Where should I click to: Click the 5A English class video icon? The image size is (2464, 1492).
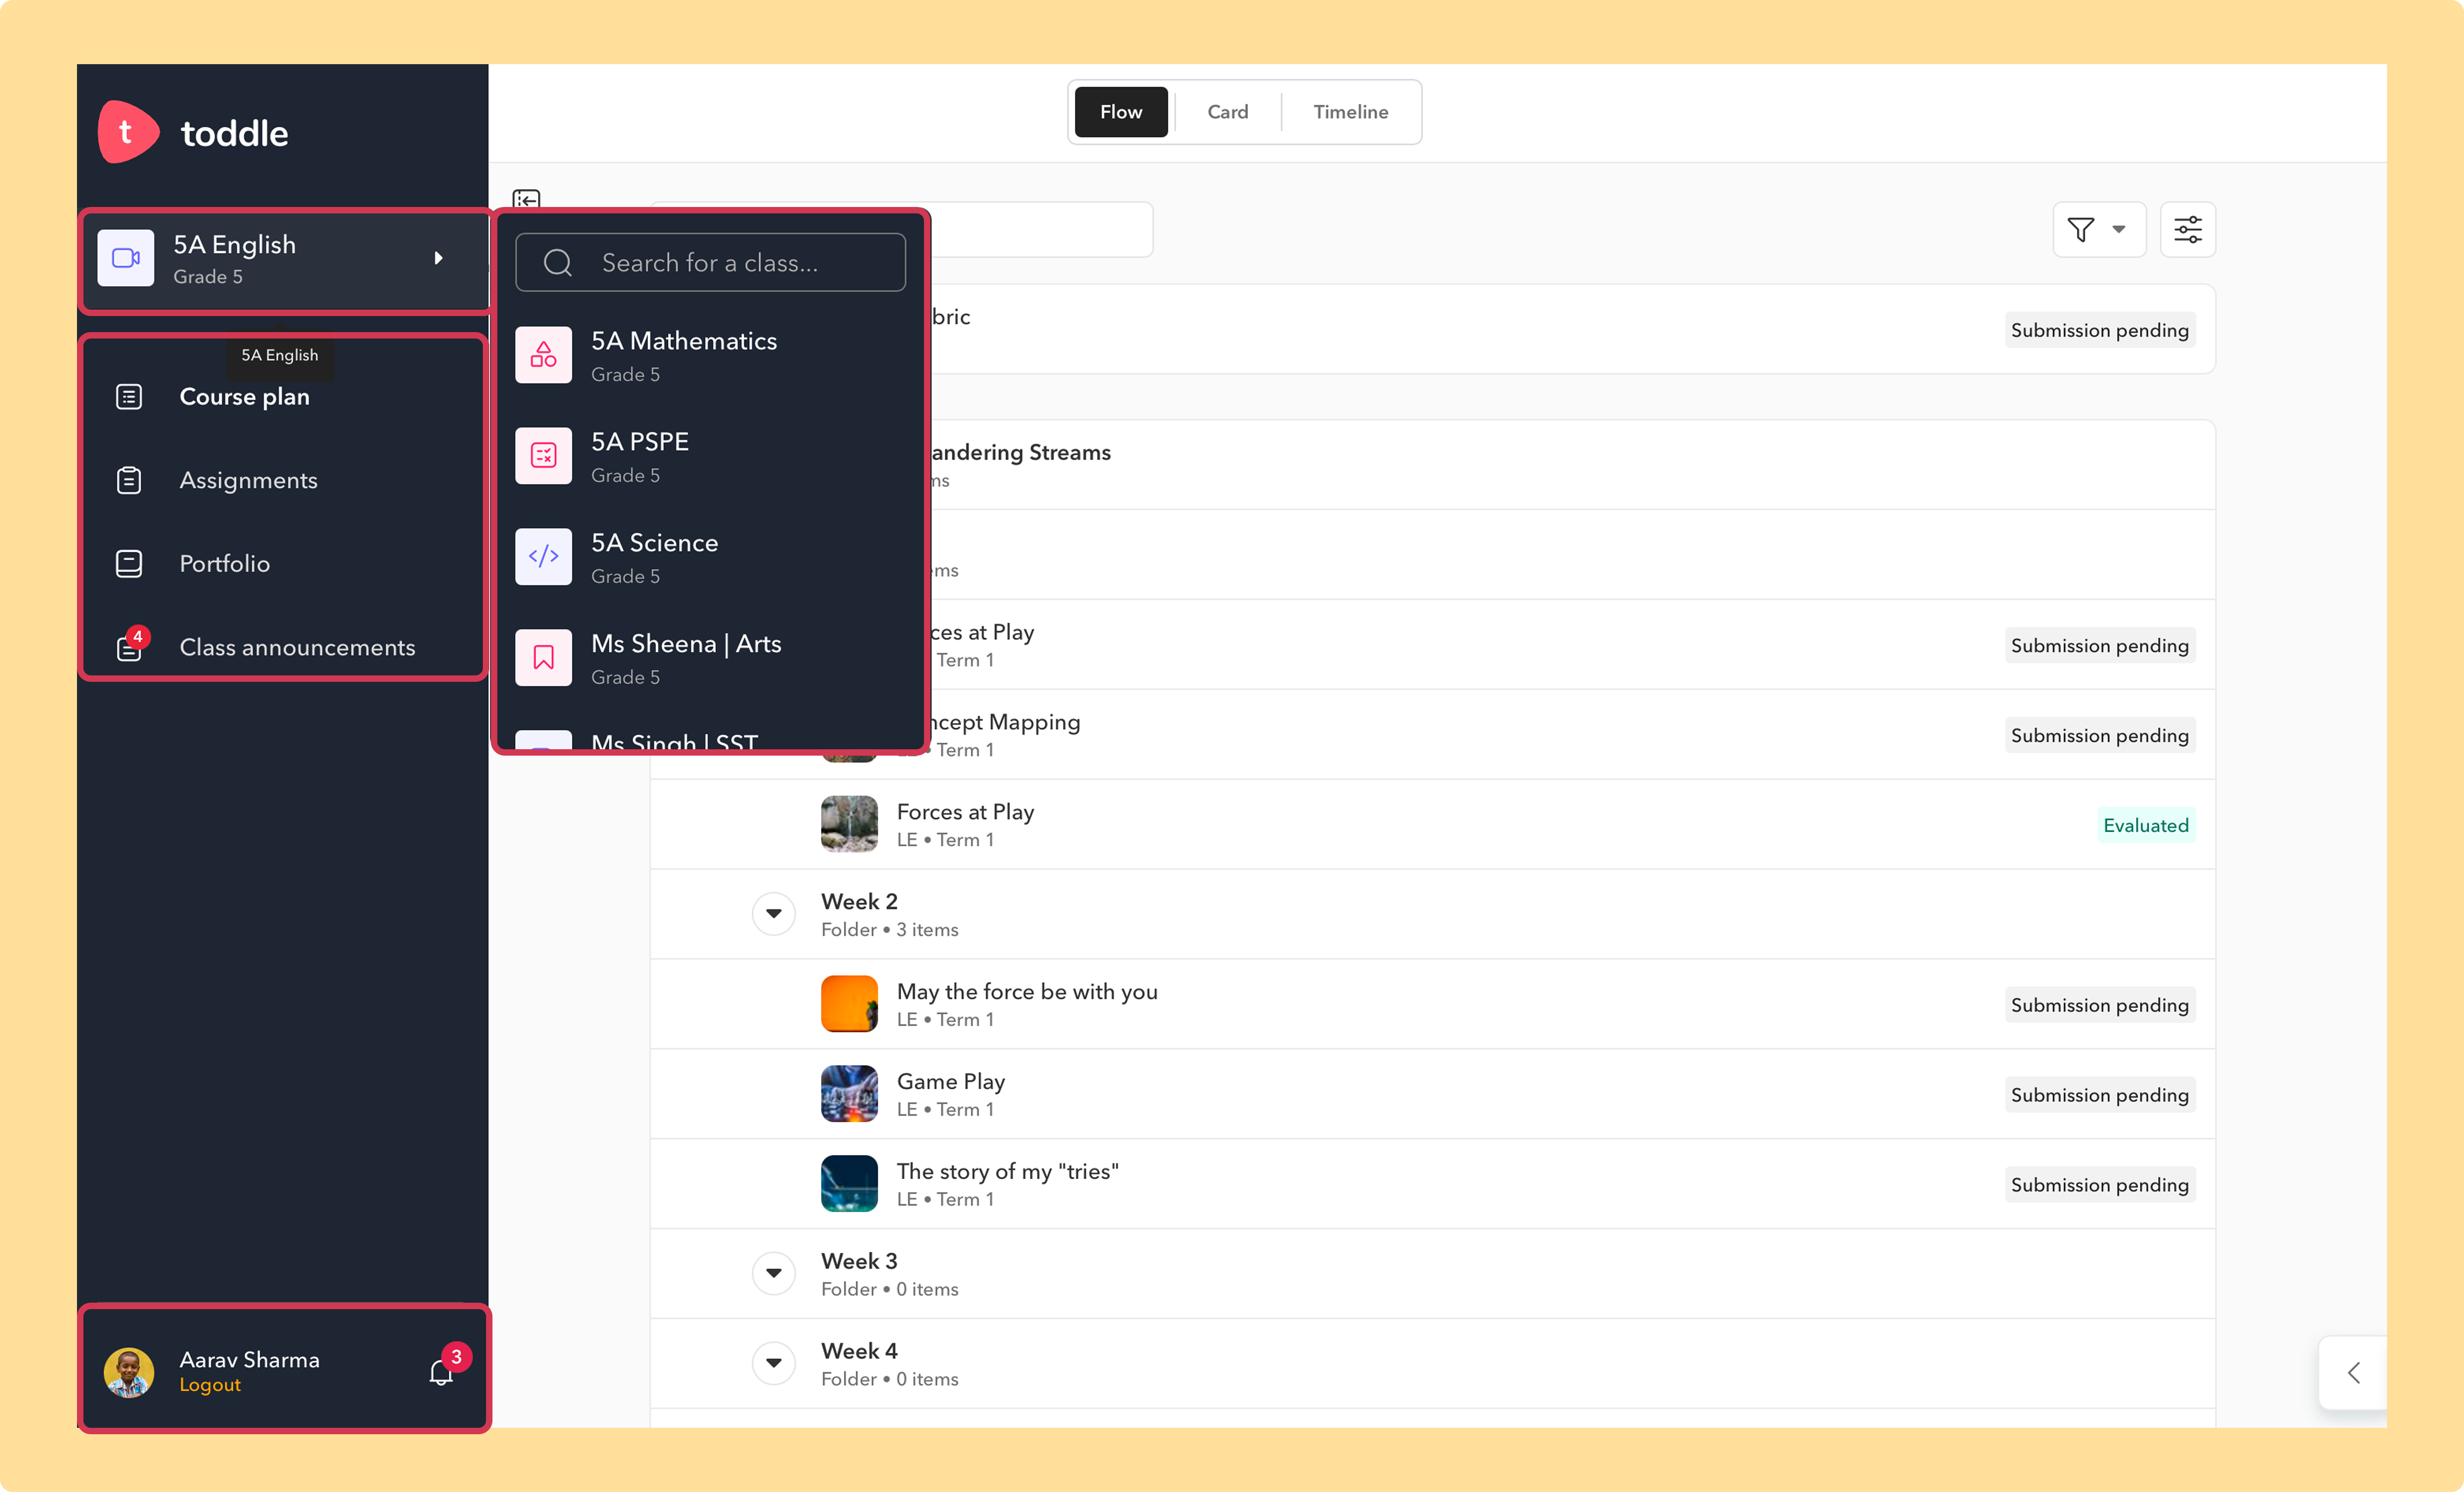point(125,258)
